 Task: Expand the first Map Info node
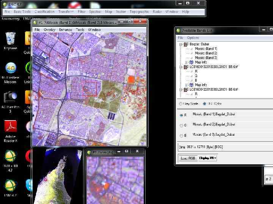tap(186, 62)
